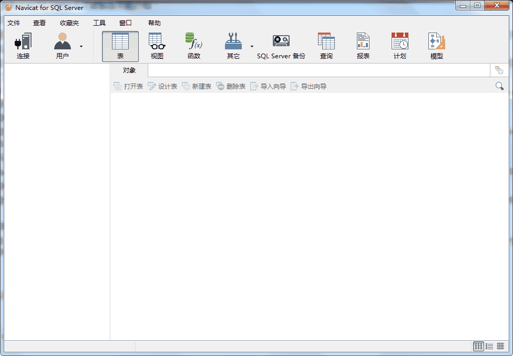The image size is (513, 356).
Task: Click the search magnifier icon in object bar
Action: point(499,86)
